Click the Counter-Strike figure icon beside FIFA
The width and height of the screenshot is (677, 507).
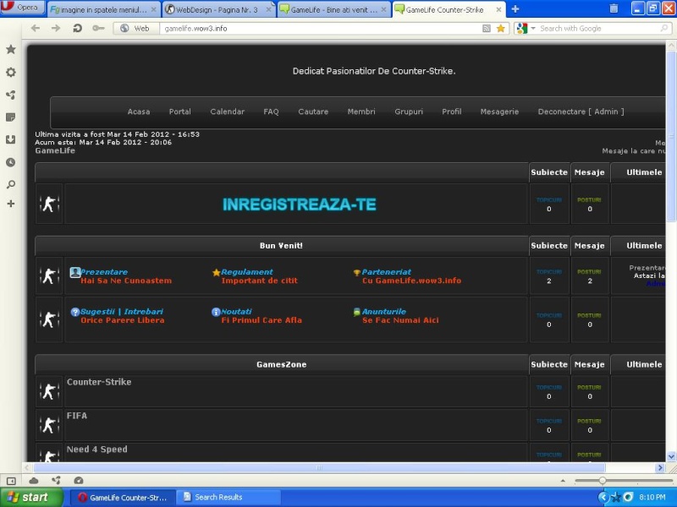pos(49,425)
